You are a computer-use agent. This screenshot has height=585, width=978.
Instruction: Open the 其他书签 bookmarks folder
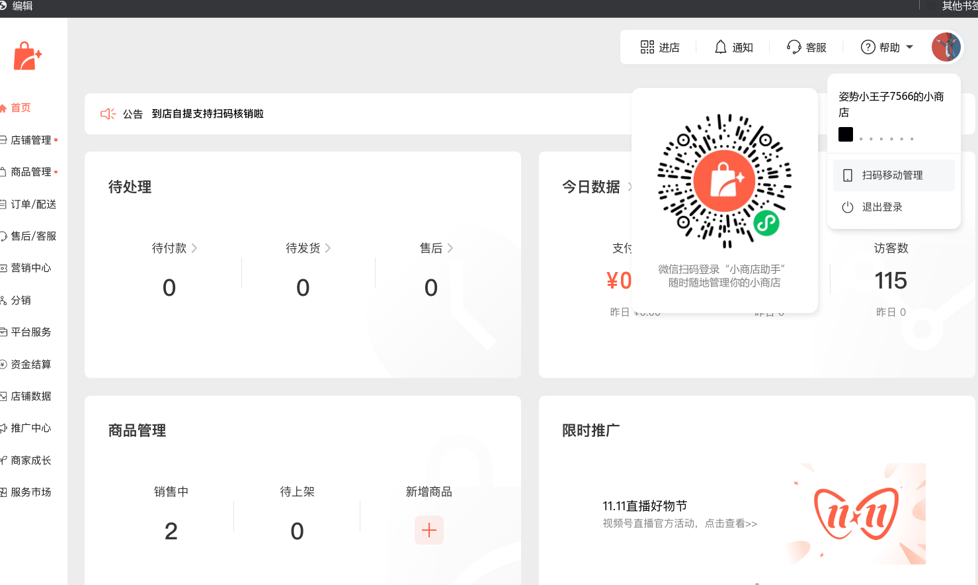tap(959, 6)
